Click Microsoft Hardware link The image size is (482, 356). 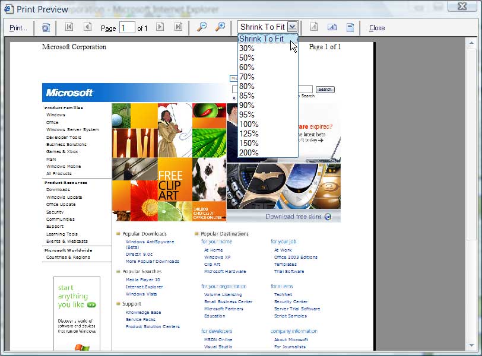coord(225,271)
